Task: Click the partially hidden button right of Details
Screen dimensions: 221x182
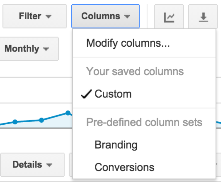Action: click(71, 165)
